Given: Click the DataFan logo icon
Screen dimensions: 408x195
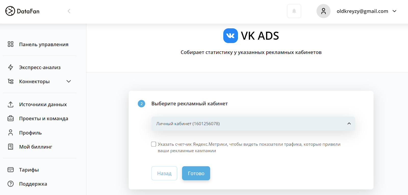Looking at the screenshot, I should 10,11.
